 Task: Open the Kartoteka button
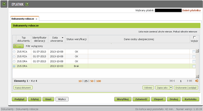click(190, 99)
